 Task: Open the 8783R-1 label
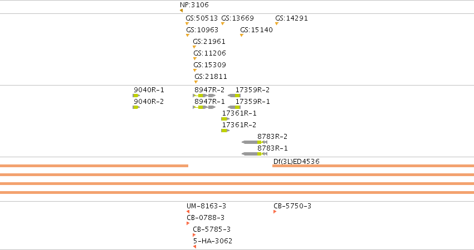click(x=273, y=148)
